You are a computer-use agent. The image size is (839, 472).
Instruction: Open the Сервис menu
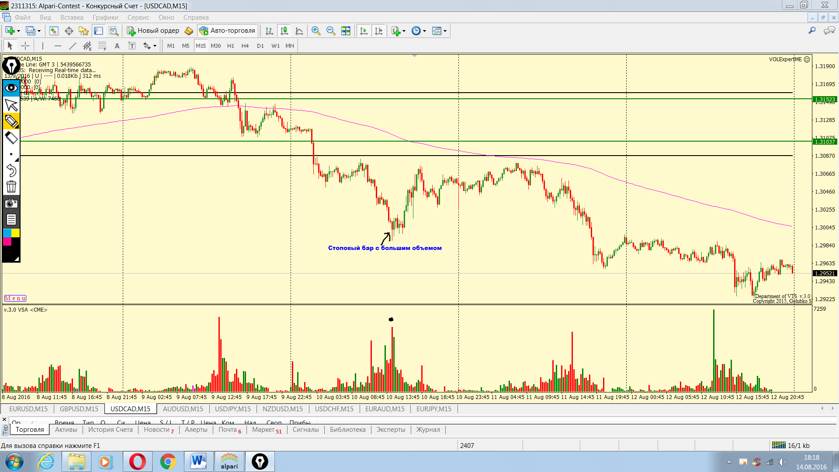point(138,17)
